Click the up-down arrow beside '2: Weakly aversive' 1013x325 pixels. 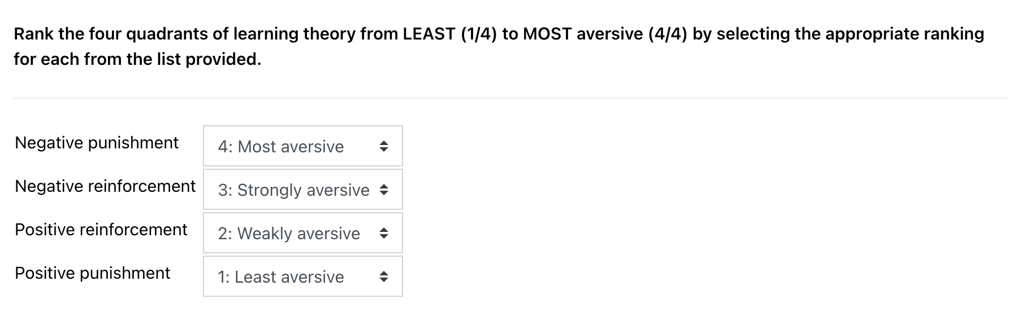click(x=383, y=233)
